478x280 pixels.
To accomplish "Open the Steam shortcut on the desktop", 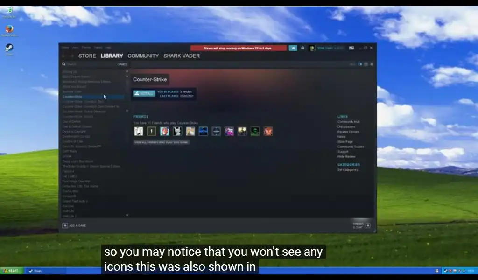I will pos(9,50).
